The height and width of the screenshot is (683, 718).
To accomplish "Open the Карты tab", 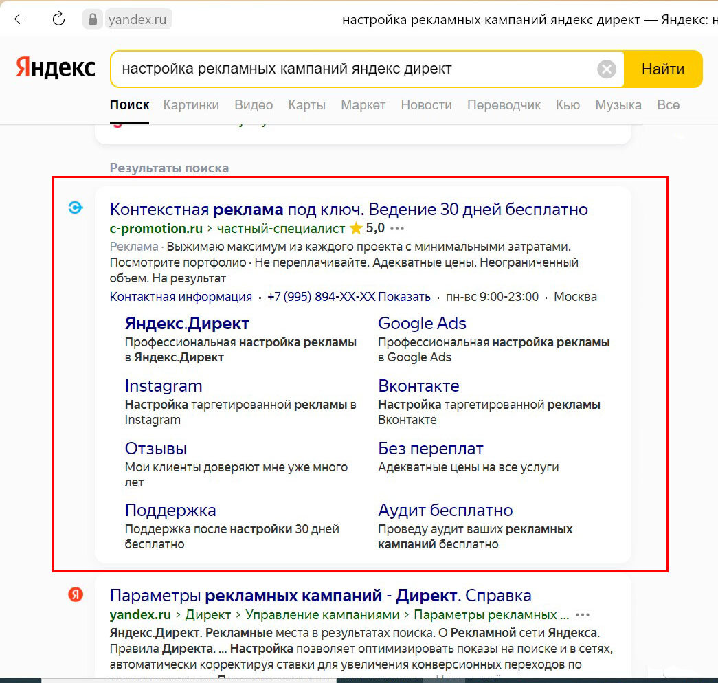I will 307,105.
